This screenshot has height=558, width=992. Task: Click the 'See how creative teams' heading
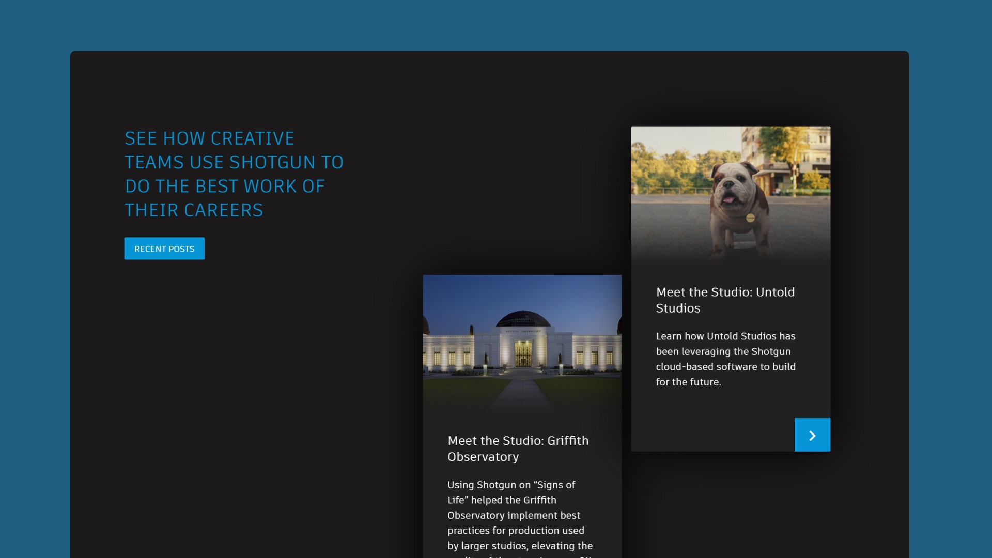click(234, 174)
